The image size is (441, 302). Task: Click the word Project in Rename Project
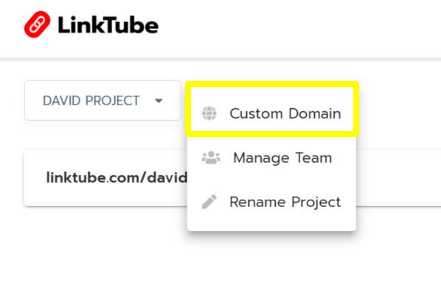click(x=316, y=203)
